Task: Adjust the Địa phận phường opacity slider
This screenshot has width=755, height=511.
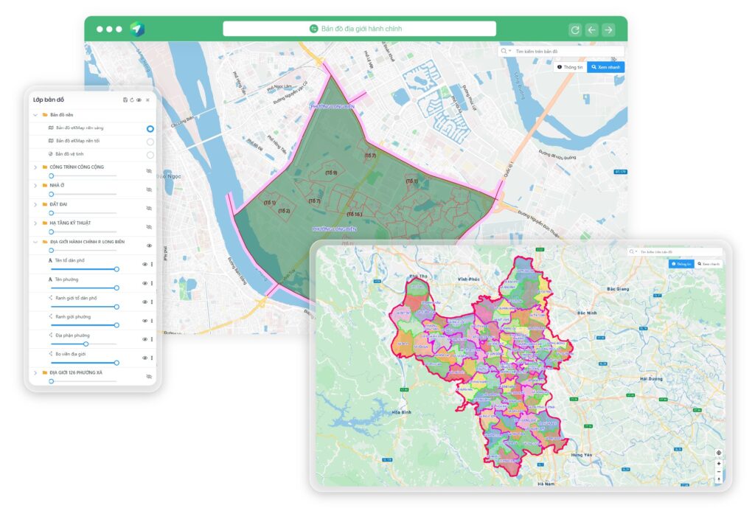Action: point(86,344)
